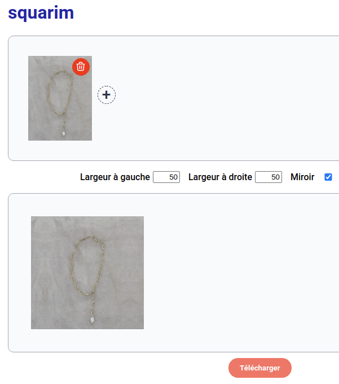Click the pearl pendant in result preview
Viewport: 339px width, 384px height.
[x=92, y=320]
